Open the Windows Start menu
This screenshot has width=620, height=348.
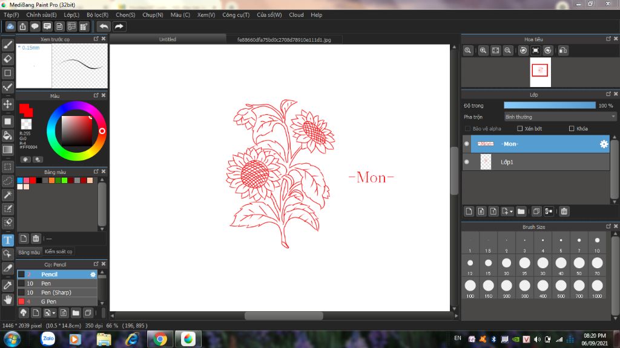click(x=12, y=339)
